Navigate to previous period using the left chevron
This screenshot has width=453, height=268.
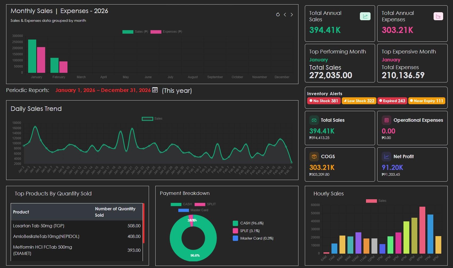click(x=285, y=15)
